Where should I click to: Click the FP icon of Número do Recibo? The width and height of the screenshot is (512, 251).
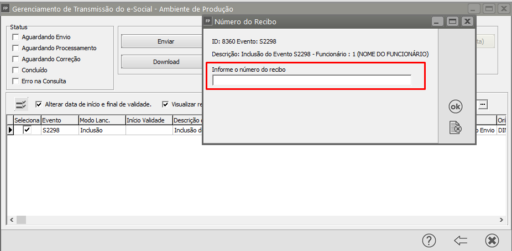[x=208, y=21]
